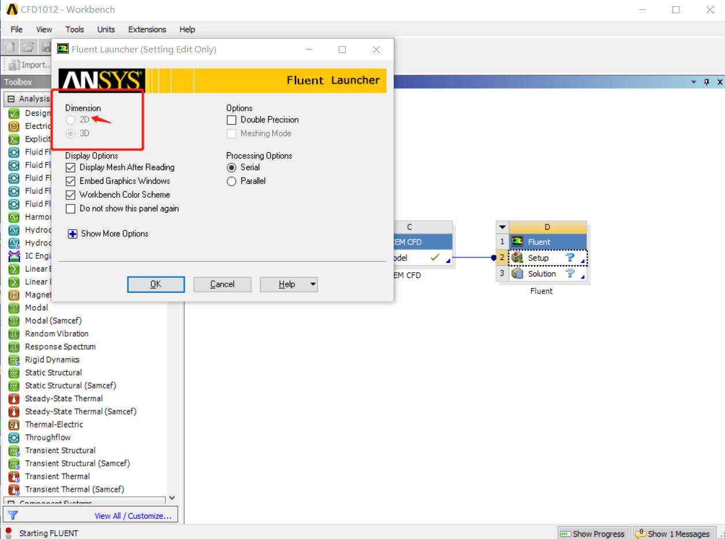Select the Response Spectrum icon
This screenshot has width=725, height=539.
(14, 347)
